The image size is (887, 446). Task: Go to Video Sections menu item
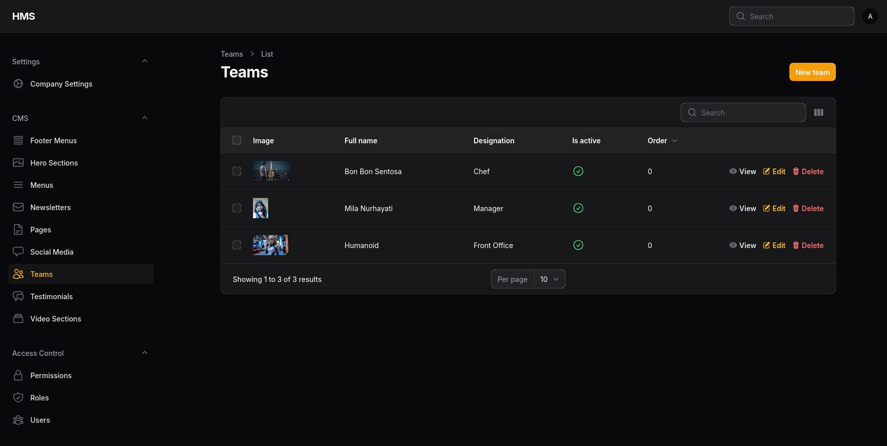click(56, 319)
